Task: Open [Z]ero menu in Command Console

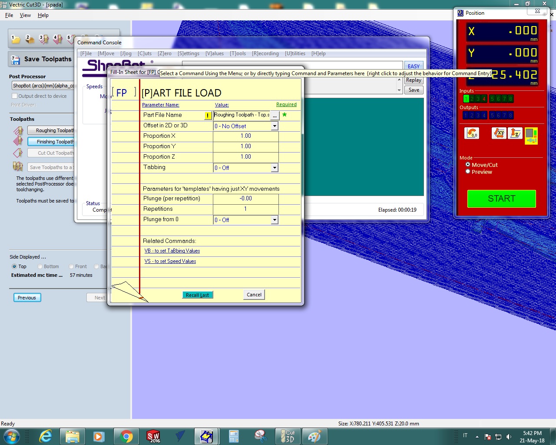Action: tap(165, 53)
